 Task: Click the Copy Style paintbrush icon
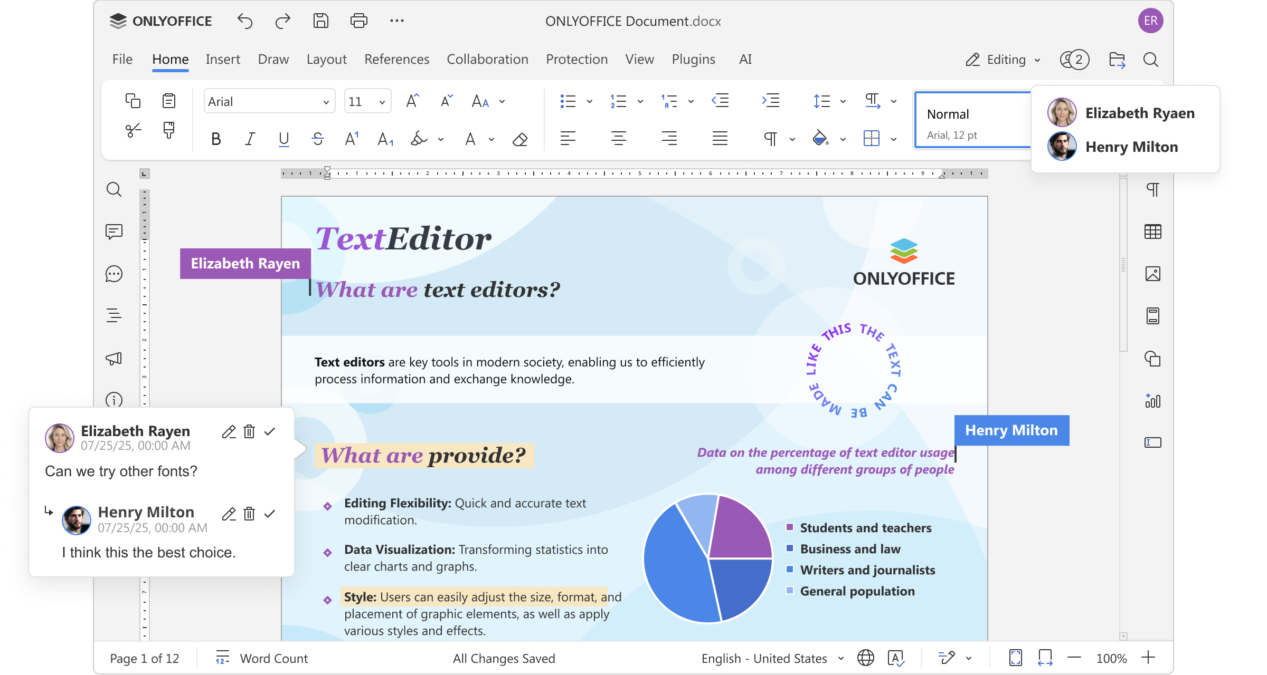coord(169,130)
